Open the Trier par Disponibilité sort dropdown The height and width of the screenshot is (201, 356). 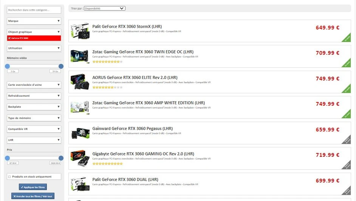pos(104,8)
